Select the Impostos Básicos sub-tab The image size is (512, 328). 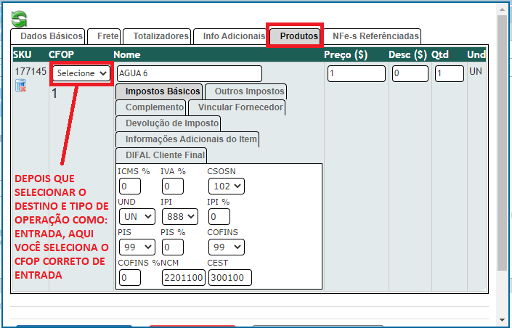[x=159, y=91]
